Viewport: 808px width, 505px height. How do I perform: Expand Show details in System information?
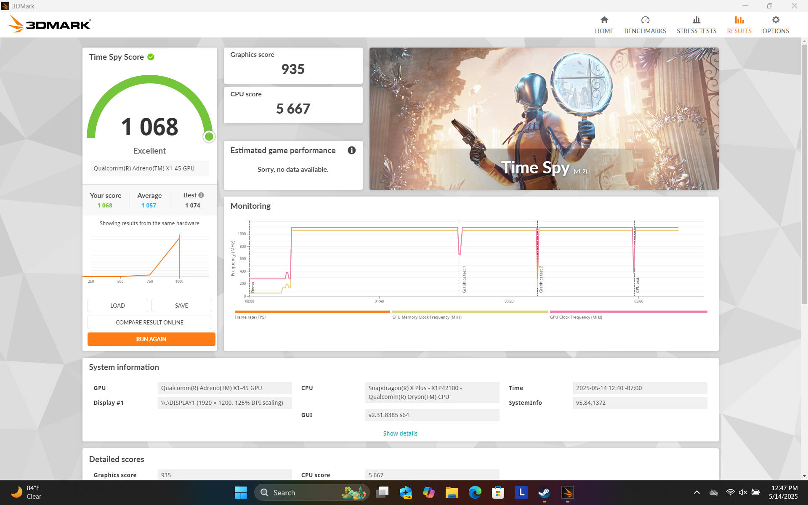click(400, 433)
